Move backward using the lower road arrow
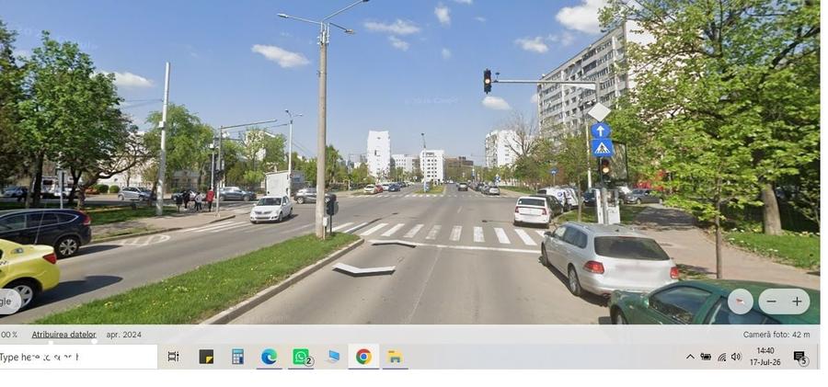 tap(363, 268)
